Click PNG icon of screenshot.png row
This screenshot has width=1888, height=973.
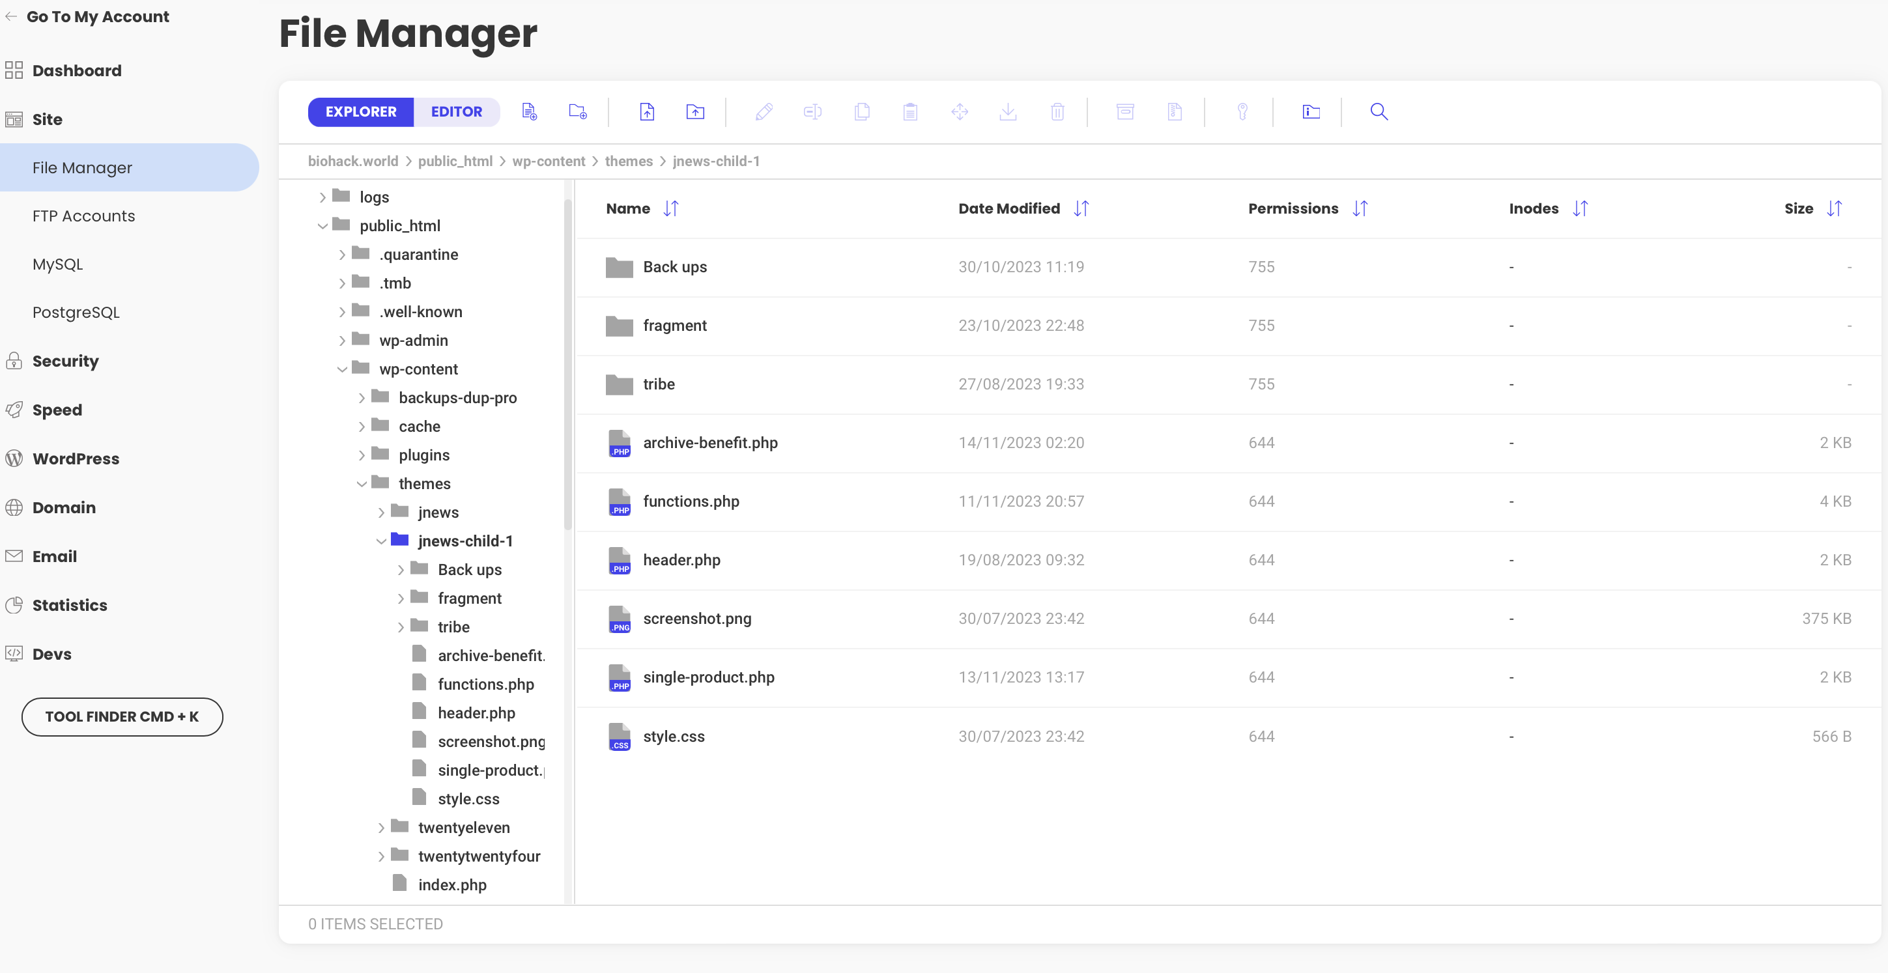(620, 619)
